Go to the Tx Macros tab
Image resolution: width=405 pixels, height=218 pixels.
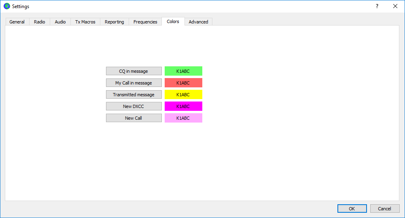(85, 22)
